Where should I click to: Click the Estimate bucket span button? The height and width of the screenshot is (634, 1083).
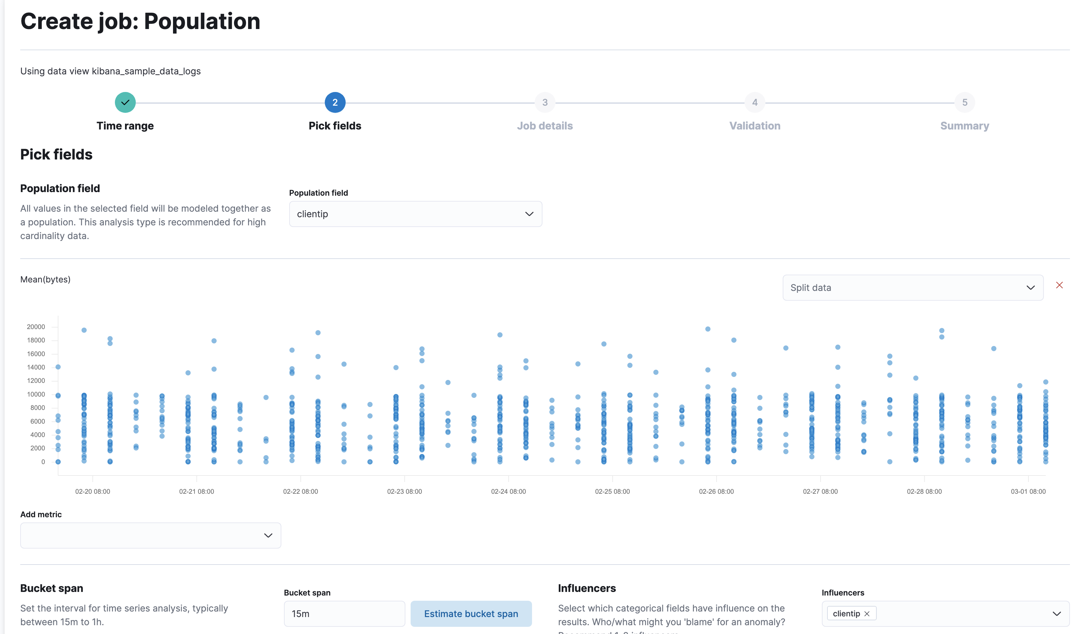point(471,613)
